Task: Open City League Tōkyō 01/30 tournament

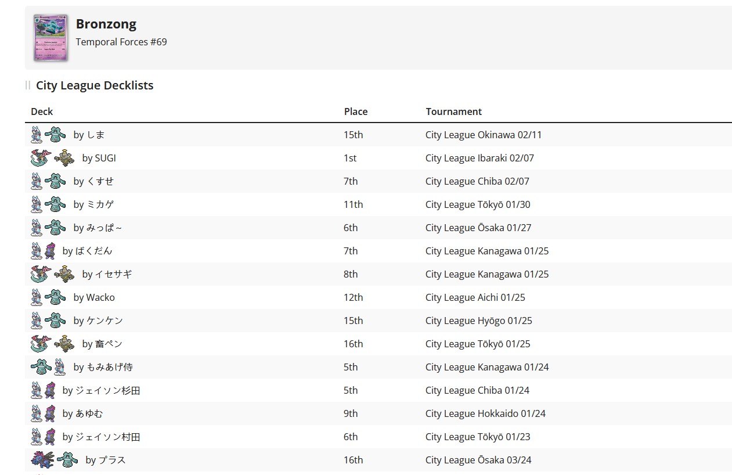Action: click(478, 204)
